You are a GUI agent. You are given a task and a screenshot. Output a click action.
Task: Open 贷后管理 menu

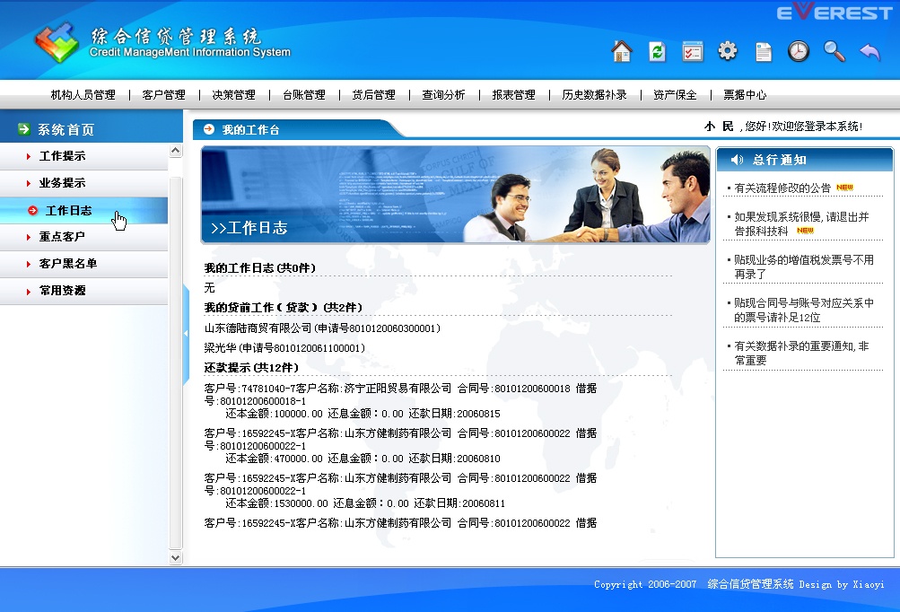pyautogui.click(x=373, y=95)
